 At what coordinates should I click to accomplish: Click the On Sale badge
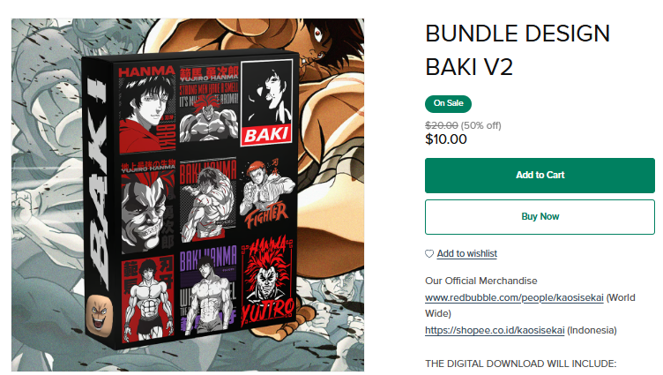tap(448, 104)
